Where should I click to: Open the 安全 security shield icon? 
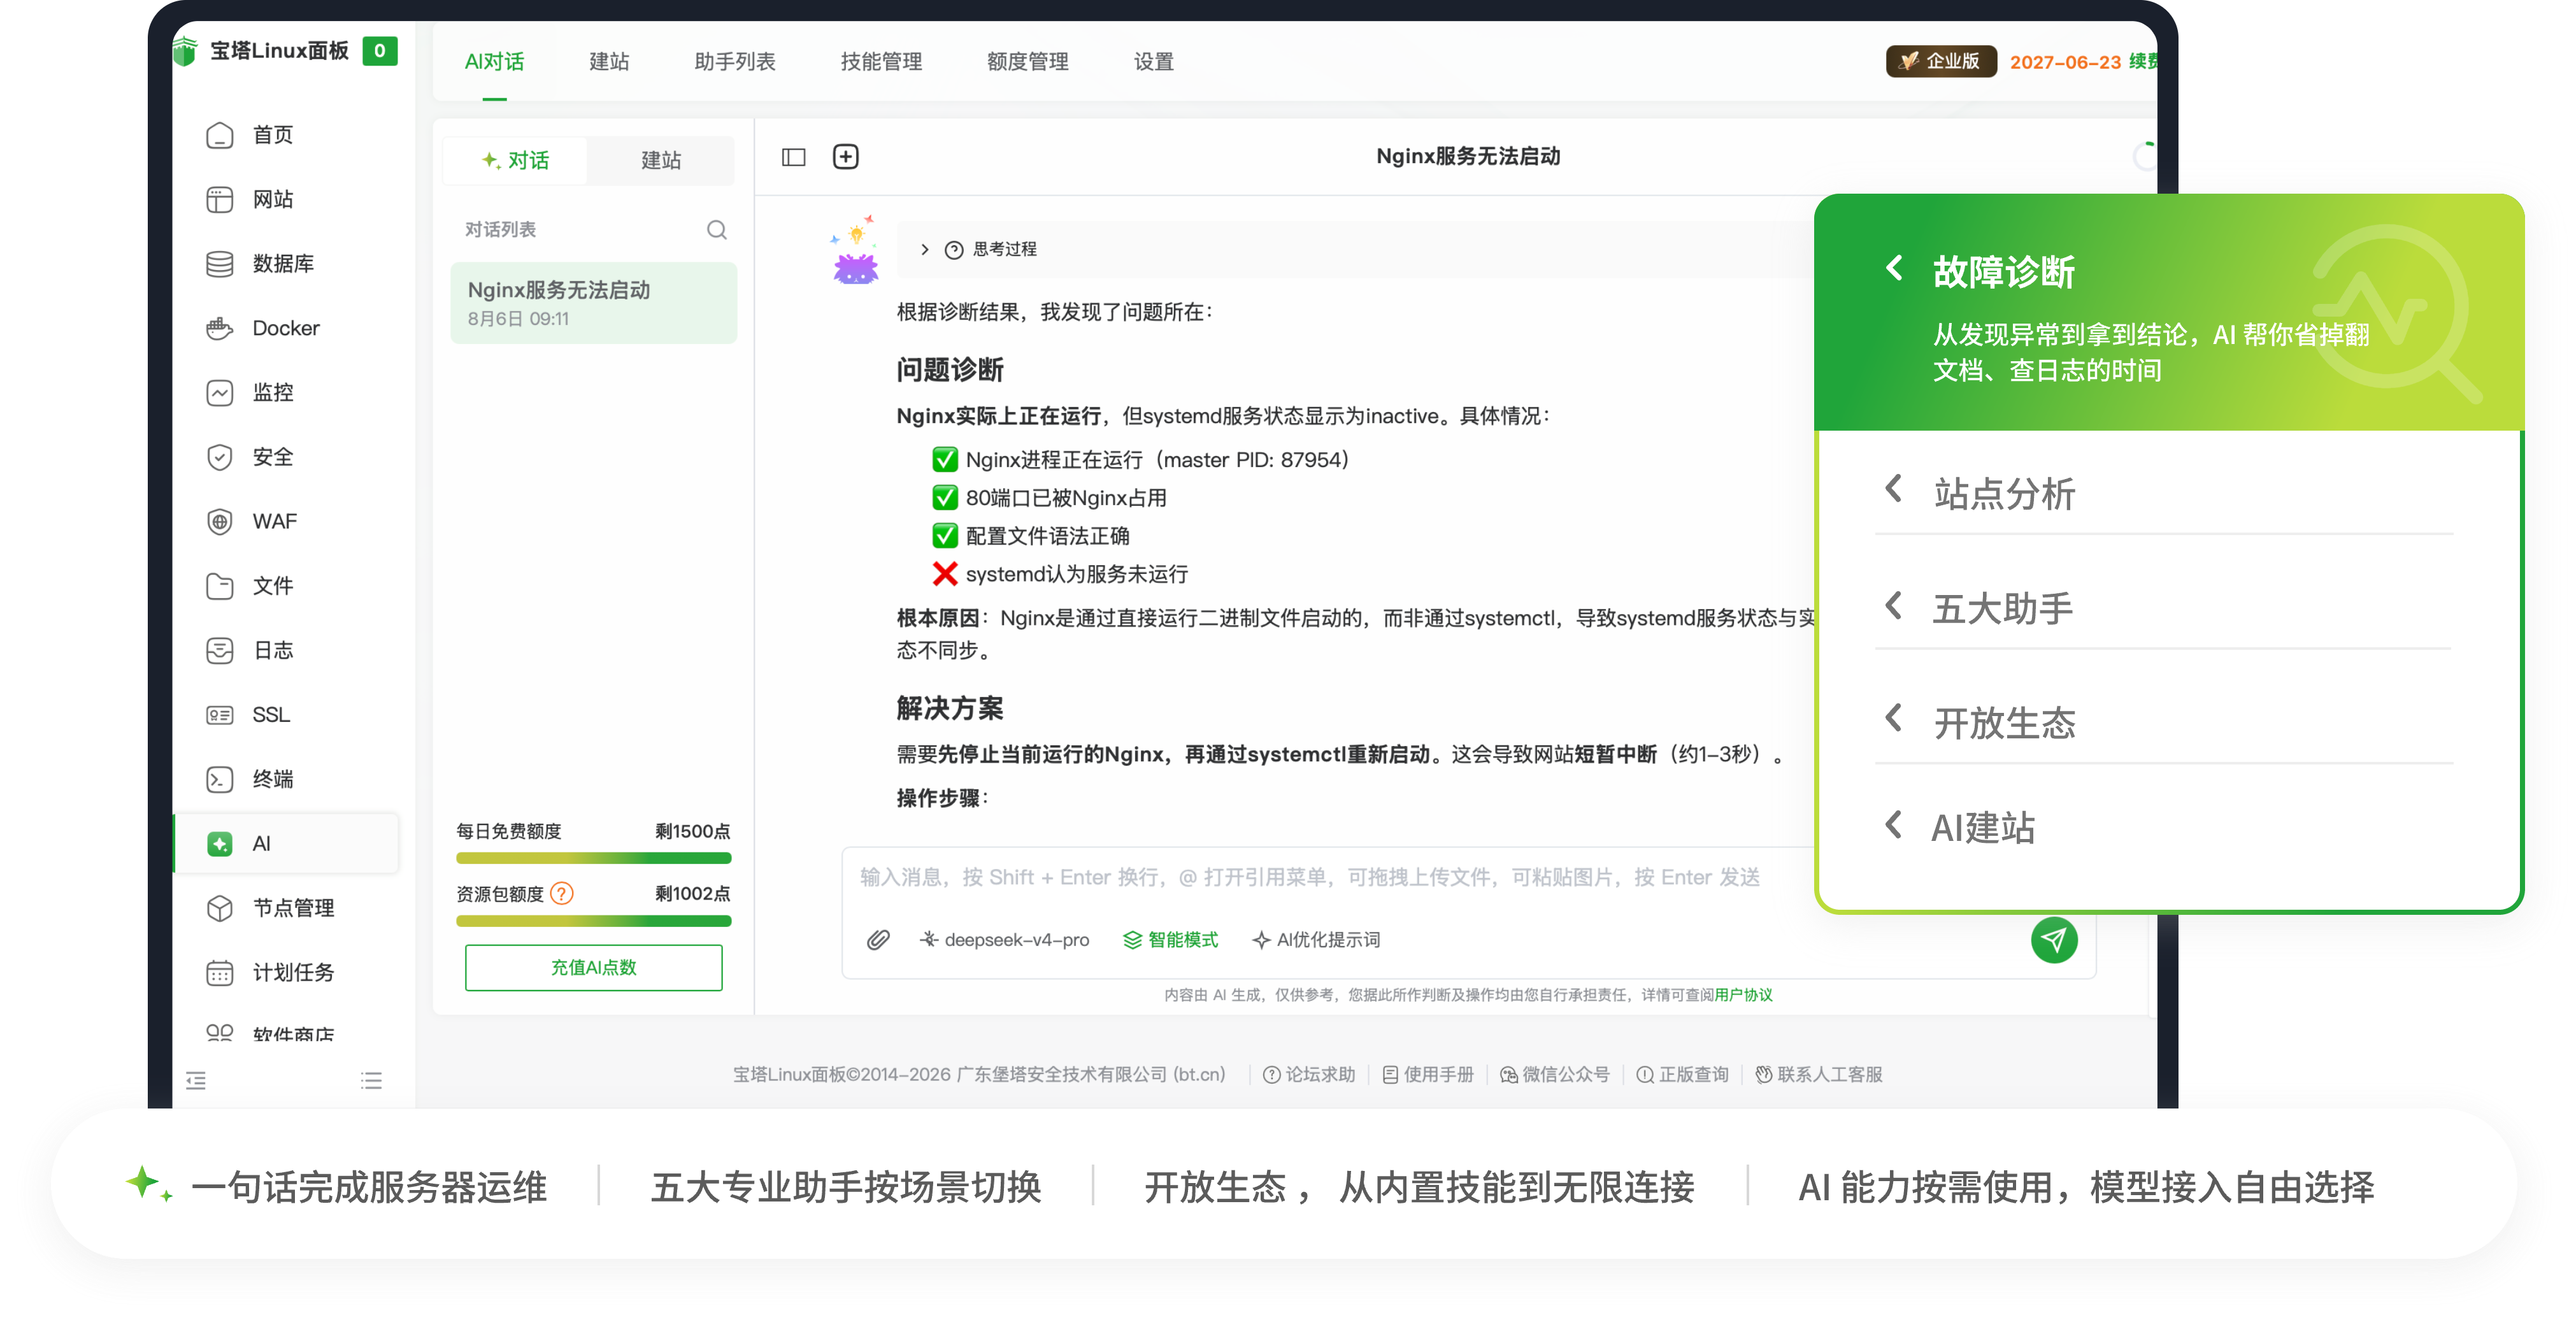[x=219, y=457]
